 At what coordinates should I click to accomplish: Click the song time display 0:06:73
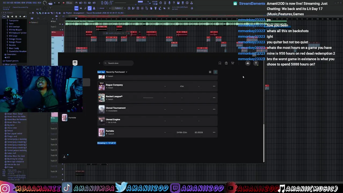click(x=106, y=3)
